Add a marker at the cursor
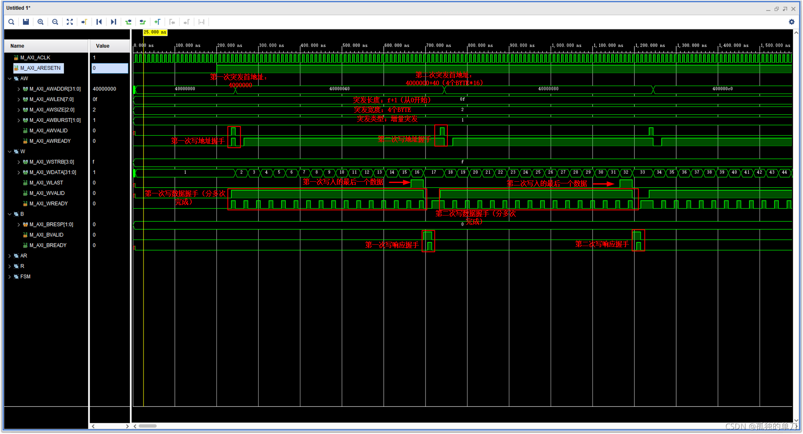 [157, 22]
